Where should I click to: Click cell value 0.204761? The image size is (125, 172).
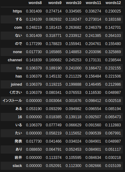[x=93, y=44]
